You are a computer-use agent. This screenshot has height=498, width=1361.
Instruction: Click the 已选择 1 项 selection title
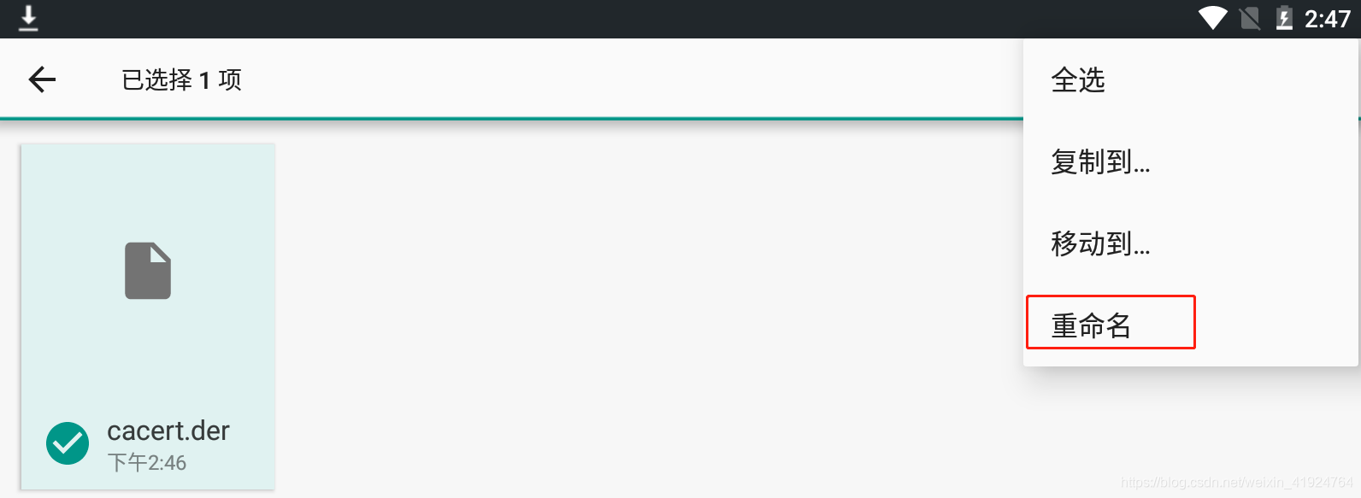(181, 80)
